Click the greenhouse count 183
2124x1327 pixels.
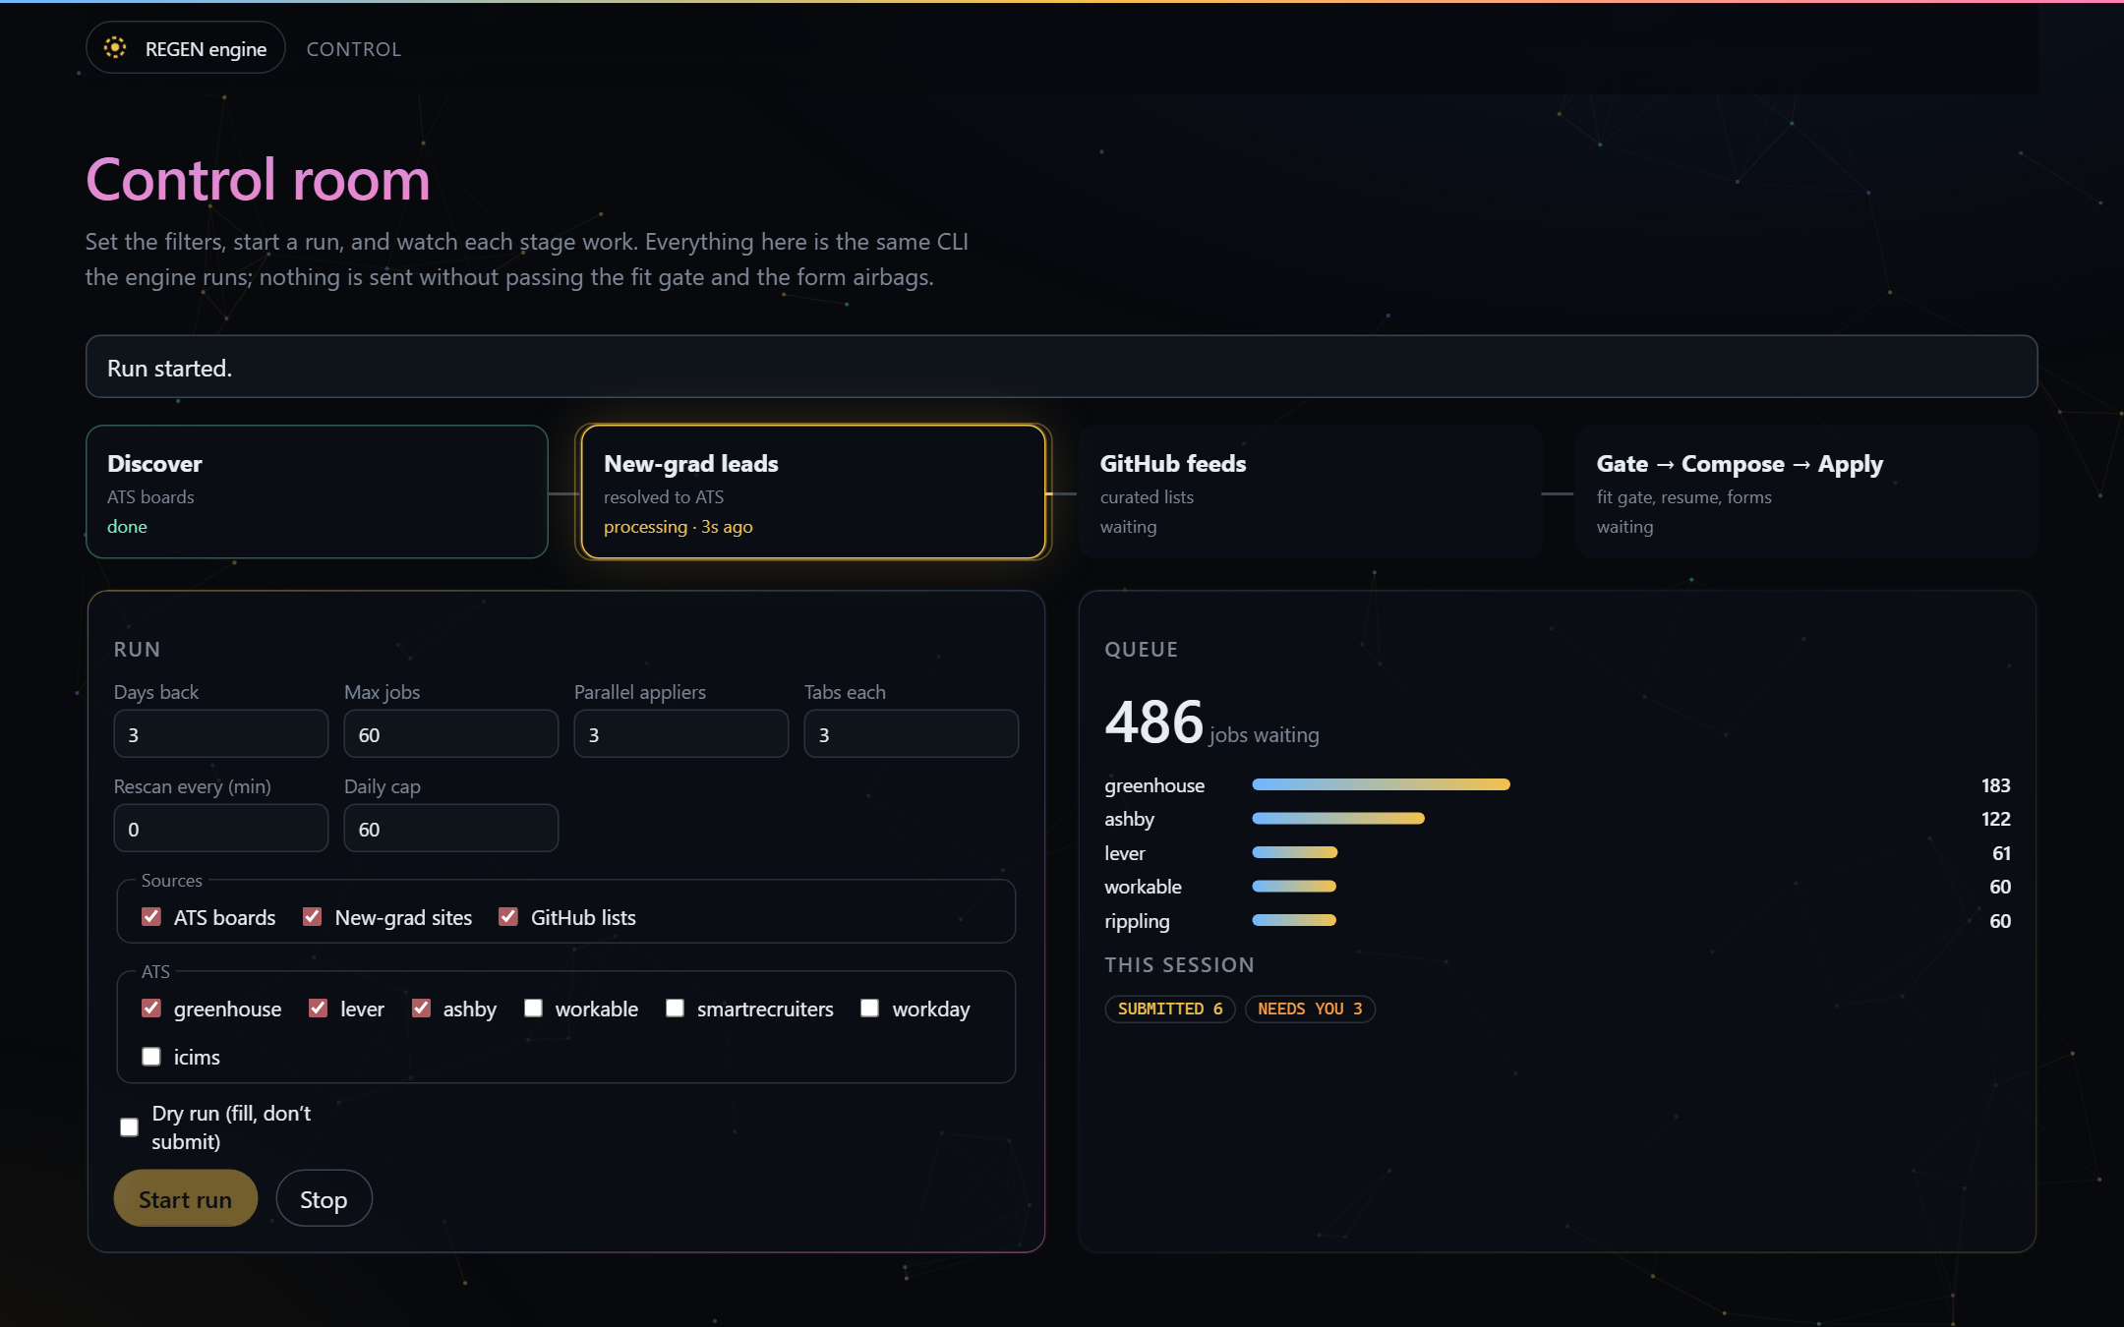pos(1995,784)
